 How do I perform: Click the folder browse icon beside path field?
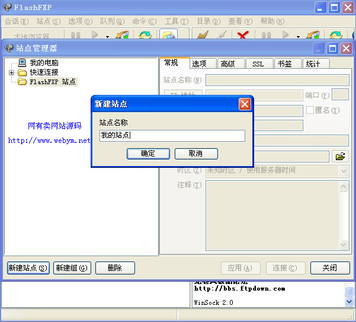pos(340,157)
